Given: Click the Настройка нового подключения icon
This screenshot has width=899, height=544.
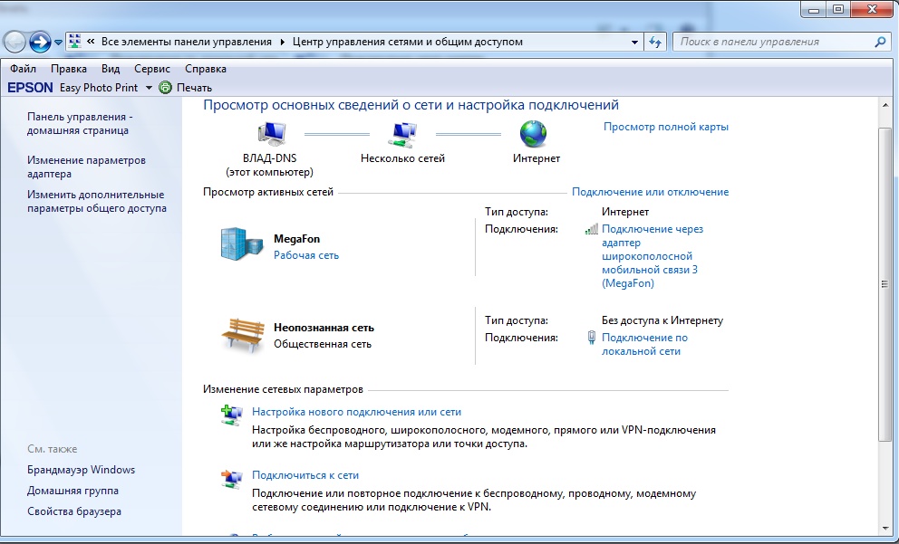Looking at the screenshot, I should tap(231, 415).
